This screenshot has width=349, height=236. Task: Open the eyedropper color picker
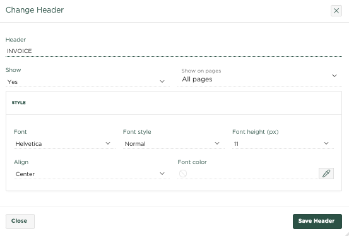point(326,174)
